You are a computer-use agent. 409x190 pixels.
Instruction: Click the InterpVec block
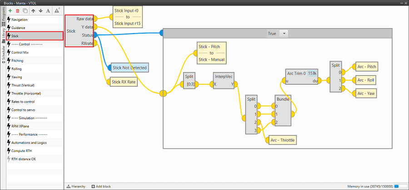point(224,80)
